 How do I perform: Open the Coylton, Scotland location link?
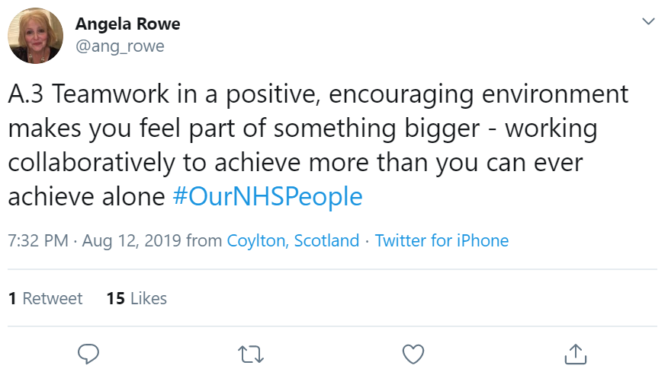click(293, 241)
